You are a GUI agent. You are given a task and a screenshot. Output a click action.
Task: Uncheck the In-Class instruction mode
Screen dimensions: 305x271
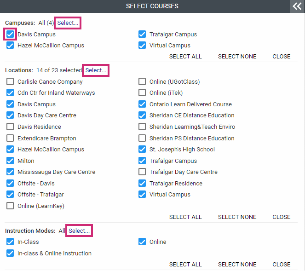10,242
